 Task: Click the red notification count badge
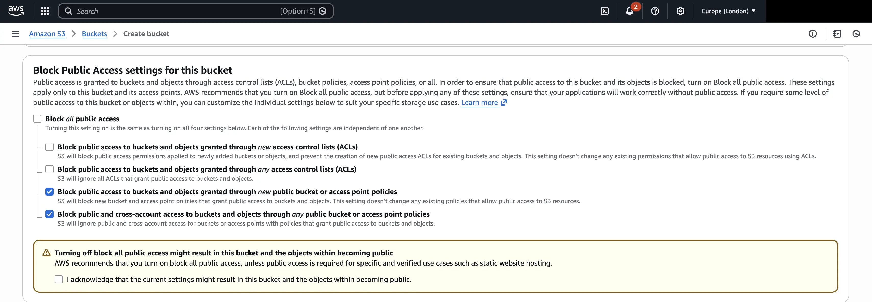[636, 7]
